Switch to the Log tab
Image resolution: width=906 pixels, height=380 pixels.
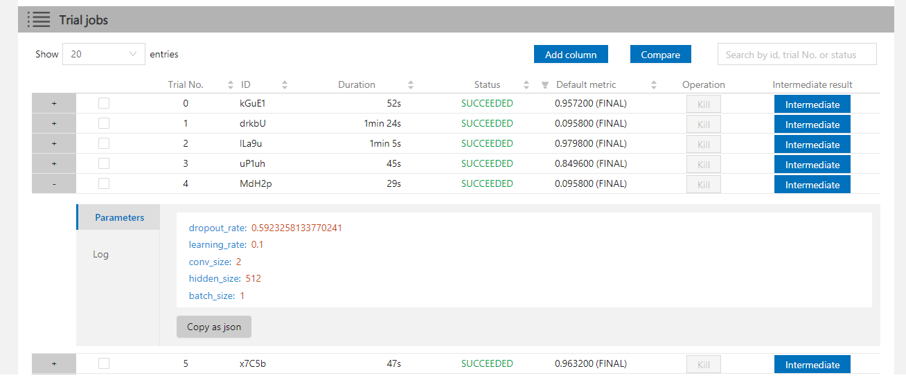pyautogui.click(x=101, y=254)
